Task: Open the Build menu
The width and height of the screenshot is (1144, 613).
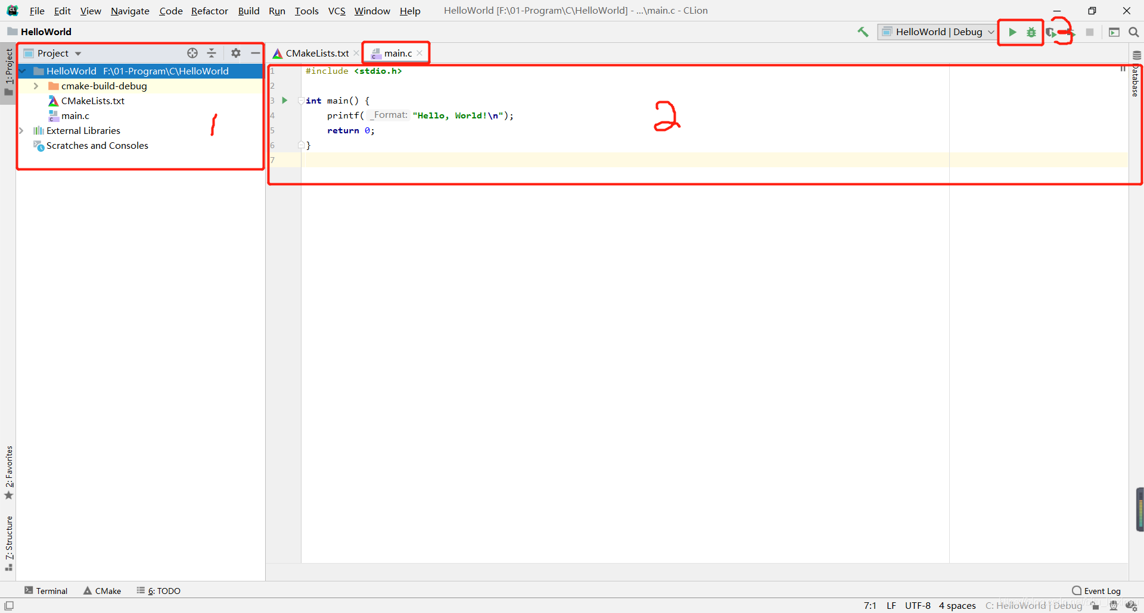Action: point(248,11)
